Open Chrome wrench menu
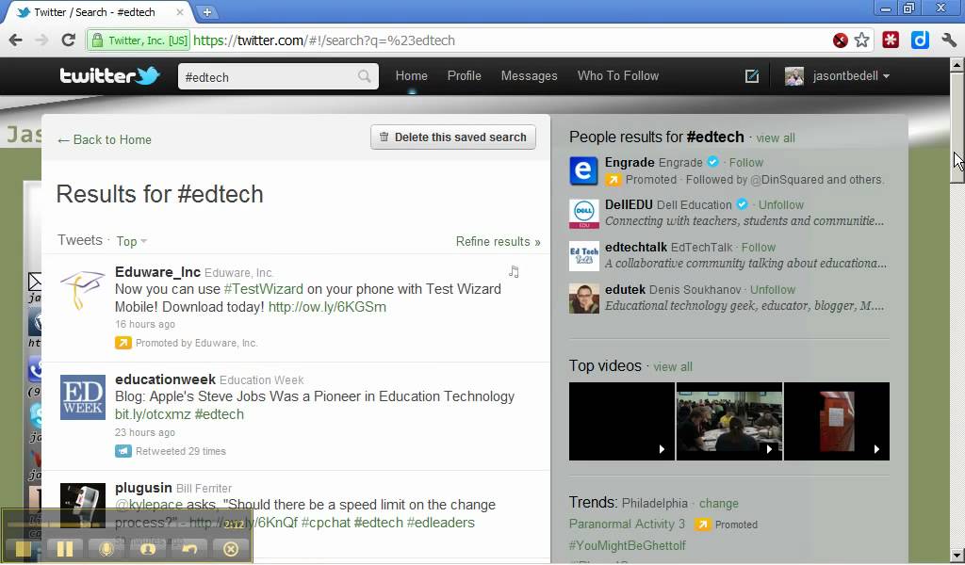 [x=948, y=40]
